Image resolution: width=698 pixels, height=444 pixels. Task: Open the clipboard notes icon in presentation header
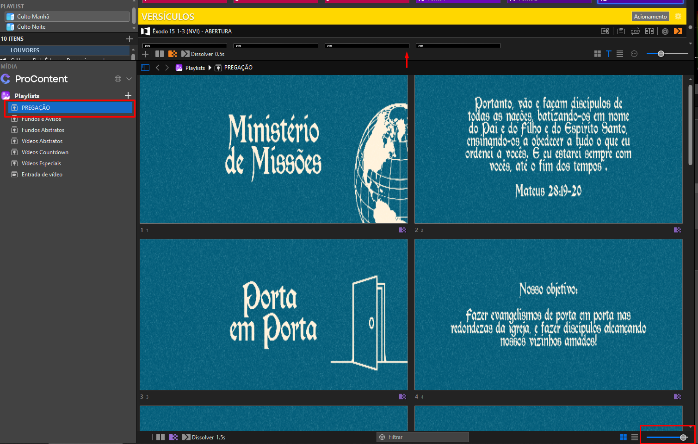click(x=621, y=31)
